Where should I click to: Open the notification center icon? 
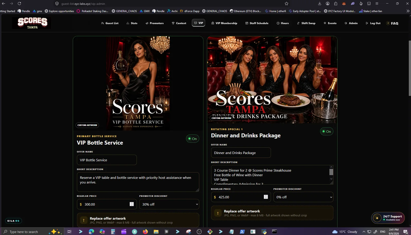[406, 232]
